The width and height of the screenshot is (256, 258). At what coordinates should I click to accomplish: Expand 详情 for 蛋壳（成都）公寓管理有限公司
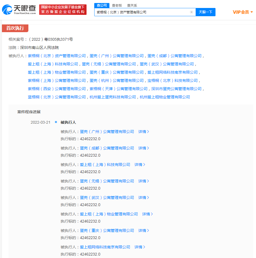pos(144,148)
